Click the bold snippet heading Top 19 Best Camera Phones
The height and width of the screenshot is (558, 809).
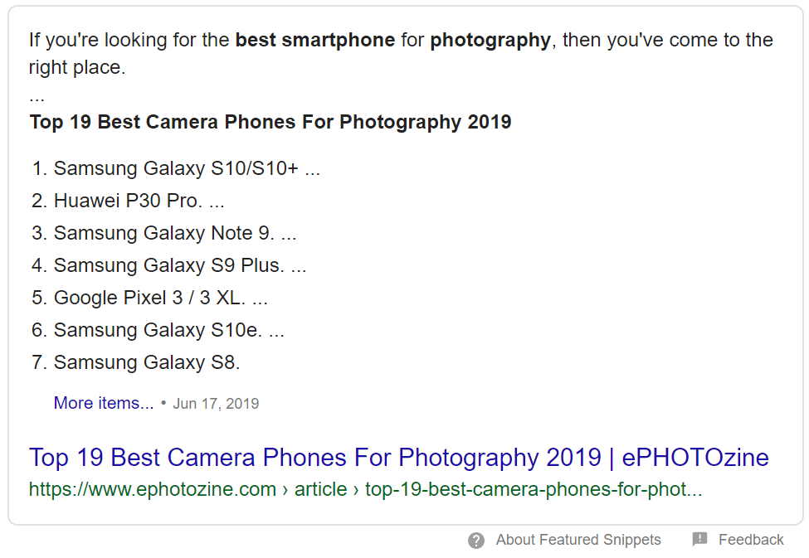click(270, 122)
